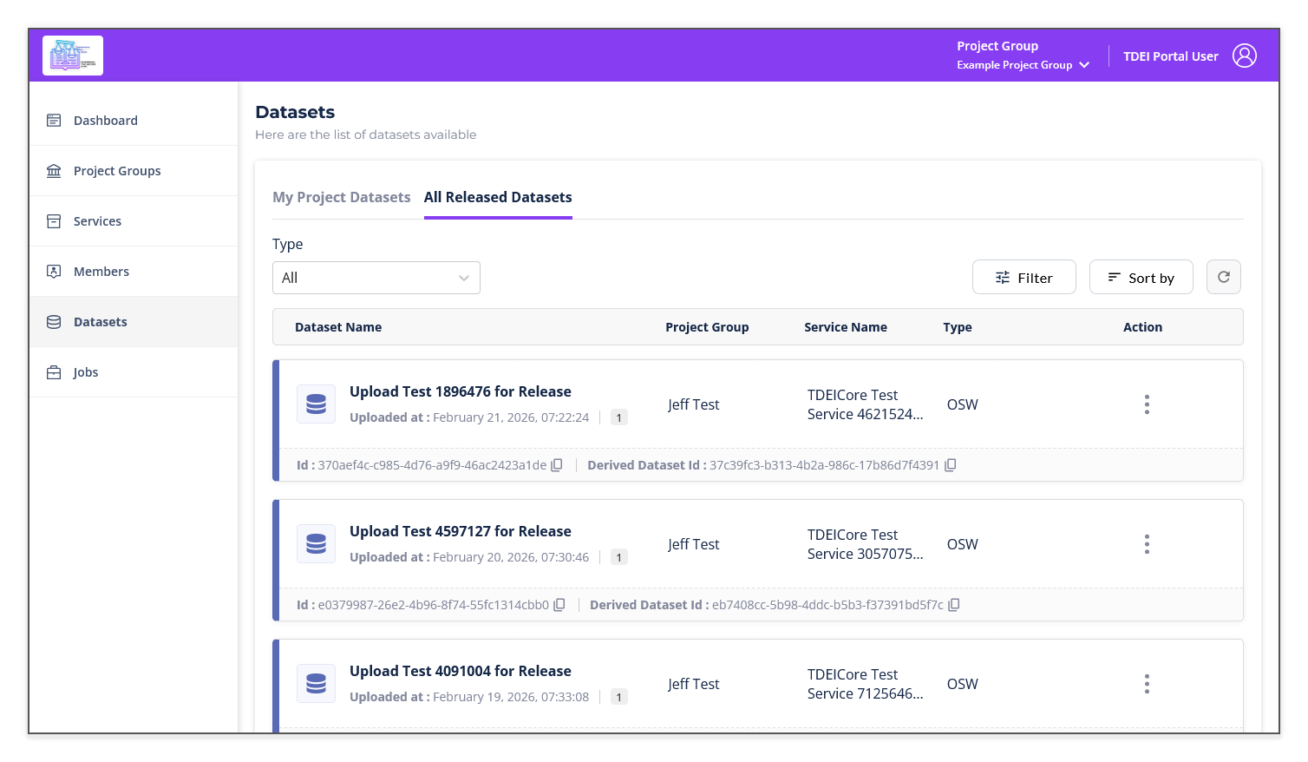
Task: Copy the Derived Dataset Id for Upload Test 4597127
Action: (x=953, y=604)
